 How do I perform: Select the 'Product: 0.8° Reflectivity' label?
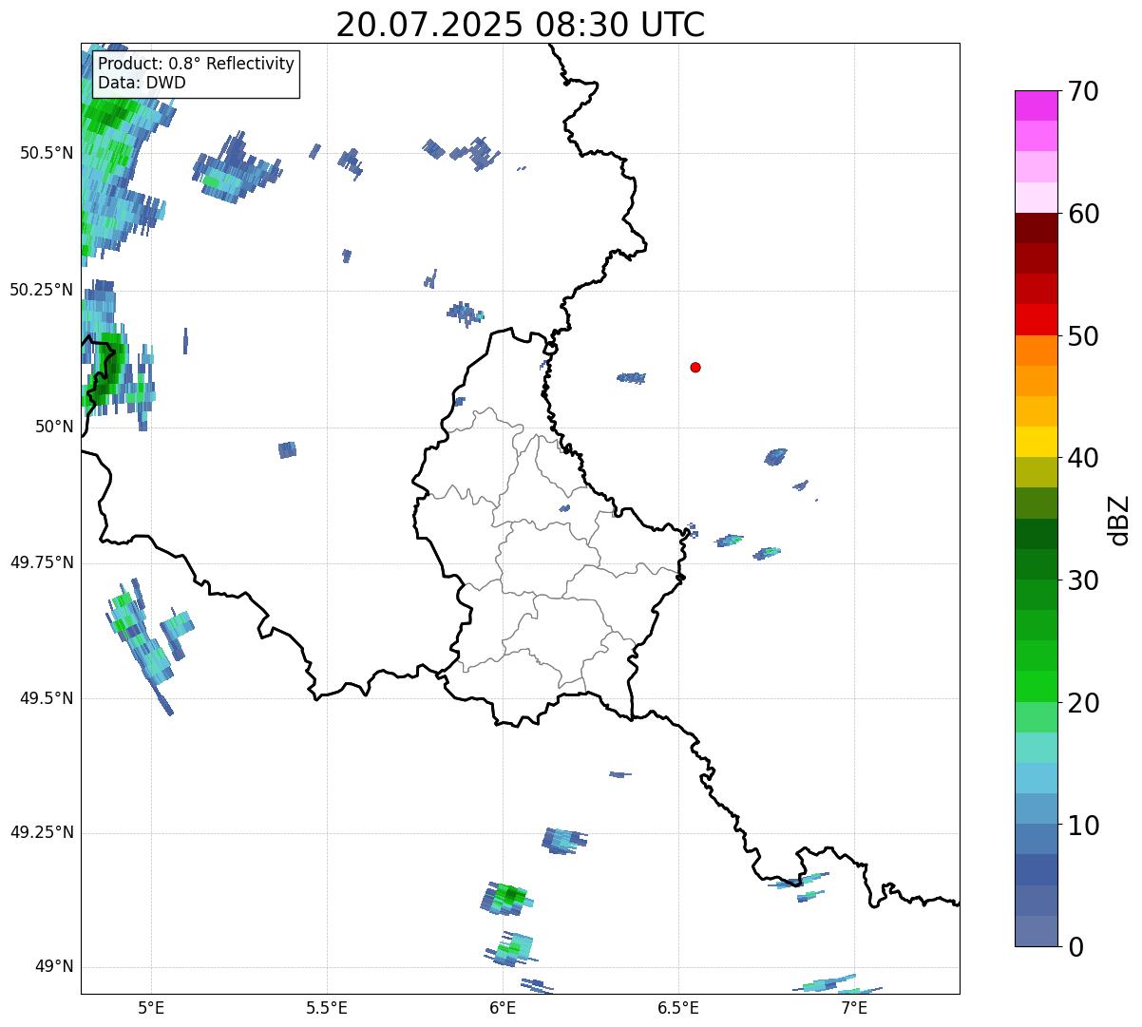point(197,64)
